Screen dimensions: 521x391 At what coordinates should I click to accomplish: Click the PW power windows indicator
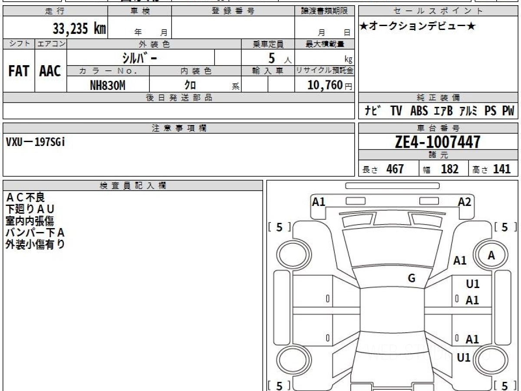click(x=508, y=111)
